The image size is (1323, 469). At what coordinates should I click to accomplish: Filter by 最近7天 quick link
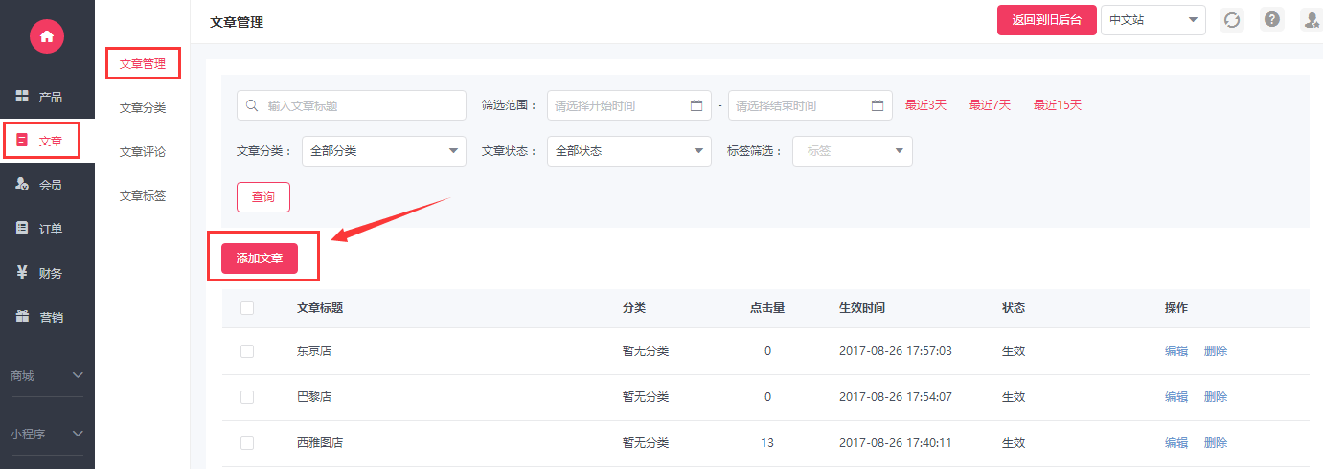point(990,105)
